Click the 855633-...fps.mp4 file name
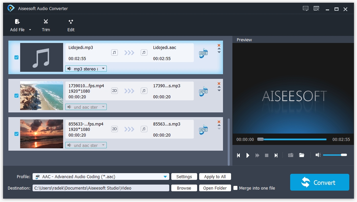 point(86,124)
